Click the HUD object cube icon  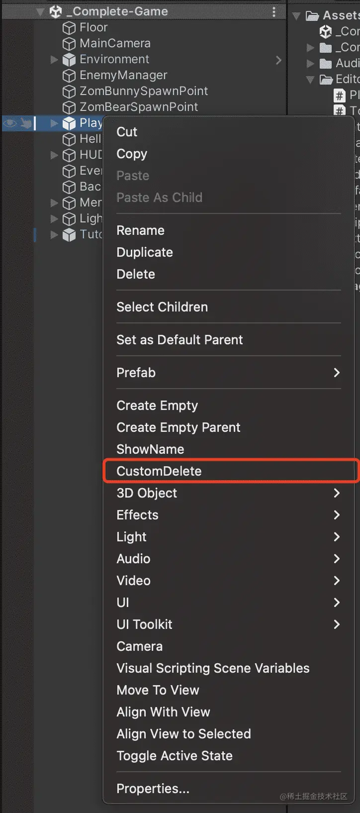[69, 155]
